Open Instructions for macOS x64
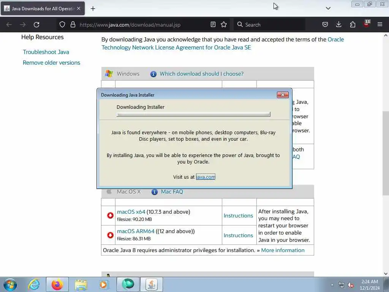This screenshot has height=292, width=389. 238,216
